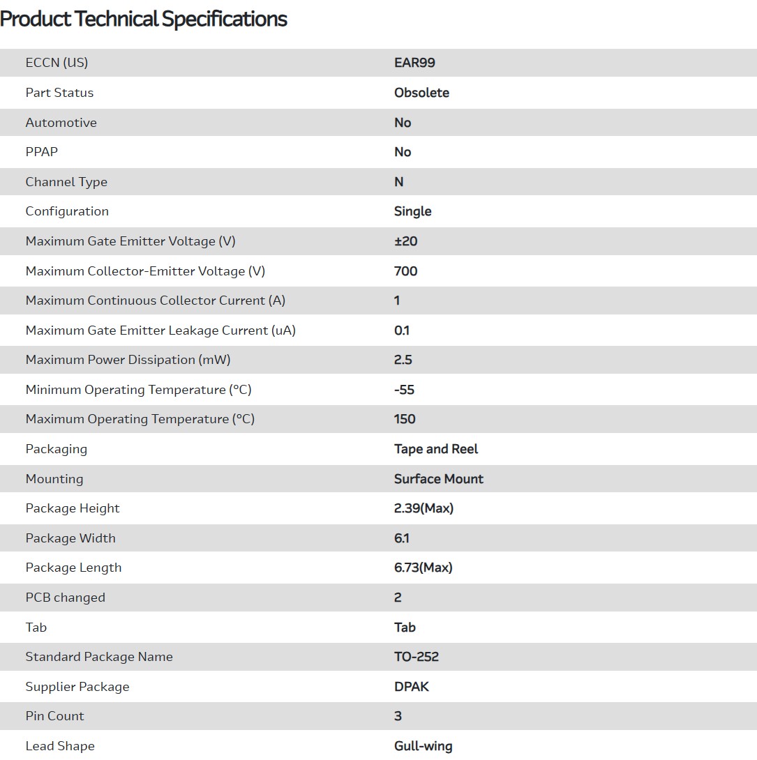Click the 2.39(Max) package height value
Screen dimensions: 757x760
[x=424, y=508]
